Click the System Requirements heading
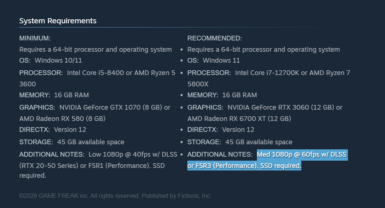 coord(58,21)
